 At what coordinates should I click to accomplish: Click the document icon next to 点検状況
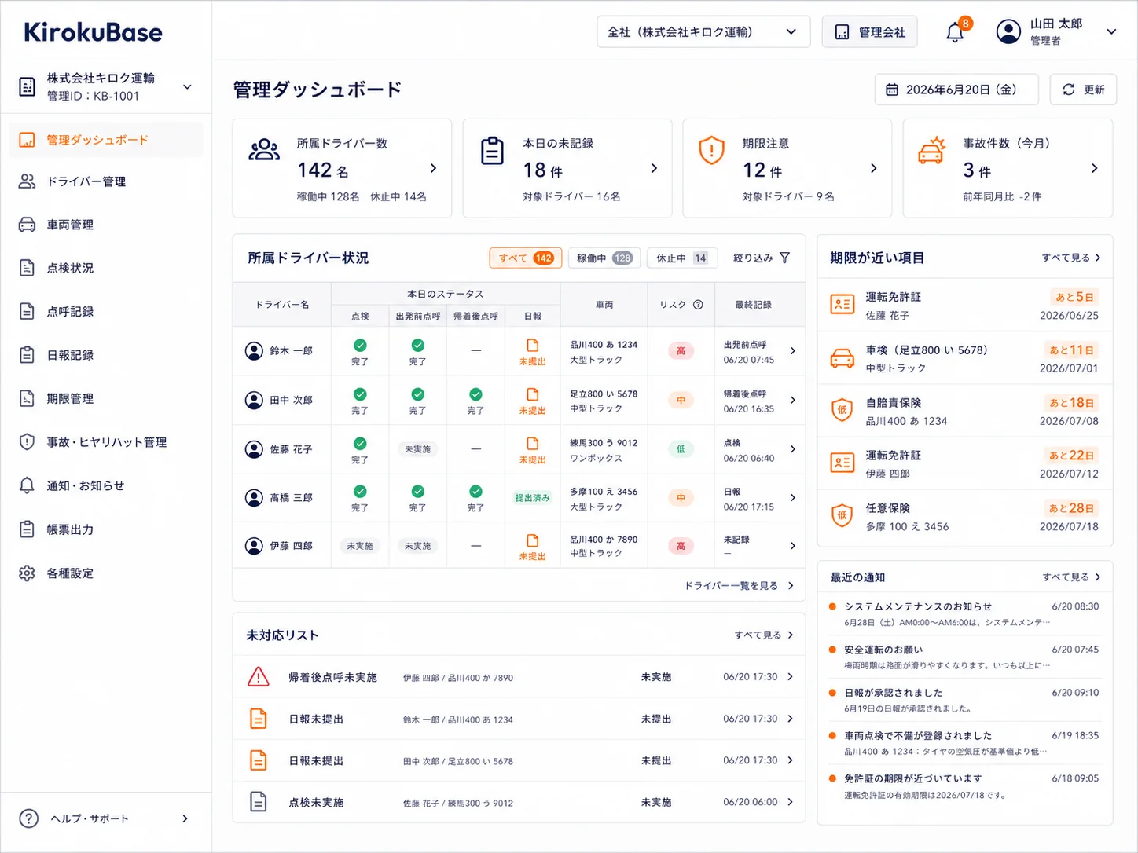tap(27, 268)
